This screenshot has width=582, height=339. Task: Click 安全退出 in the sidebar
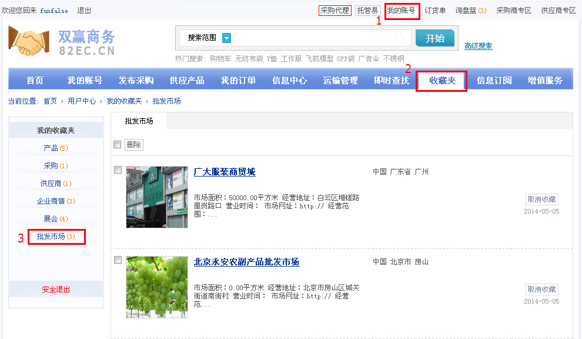point(56,290)
